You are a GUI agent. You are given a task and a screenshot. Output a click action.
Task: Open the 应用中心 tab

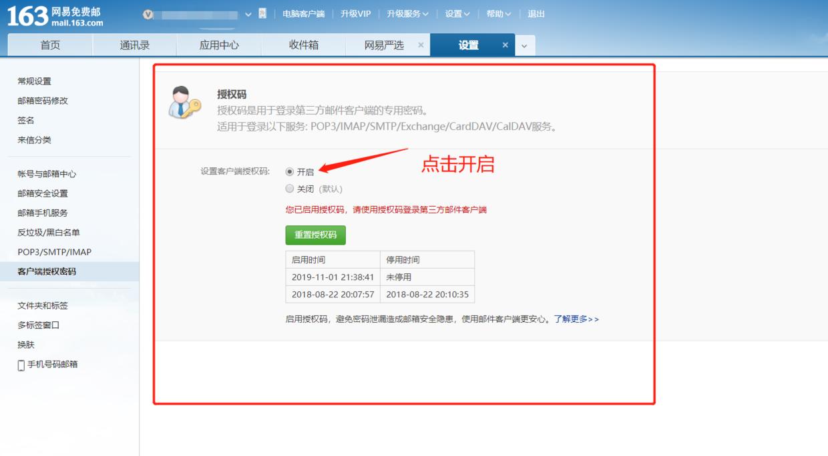click(218, 45)
